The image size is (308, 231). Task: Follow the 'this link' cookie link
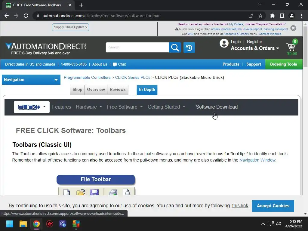point(240,206)
